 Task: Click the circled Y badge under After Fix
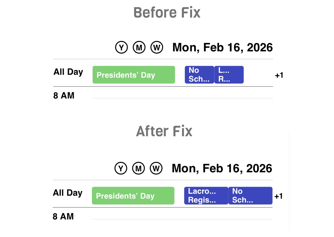[121, 168]
